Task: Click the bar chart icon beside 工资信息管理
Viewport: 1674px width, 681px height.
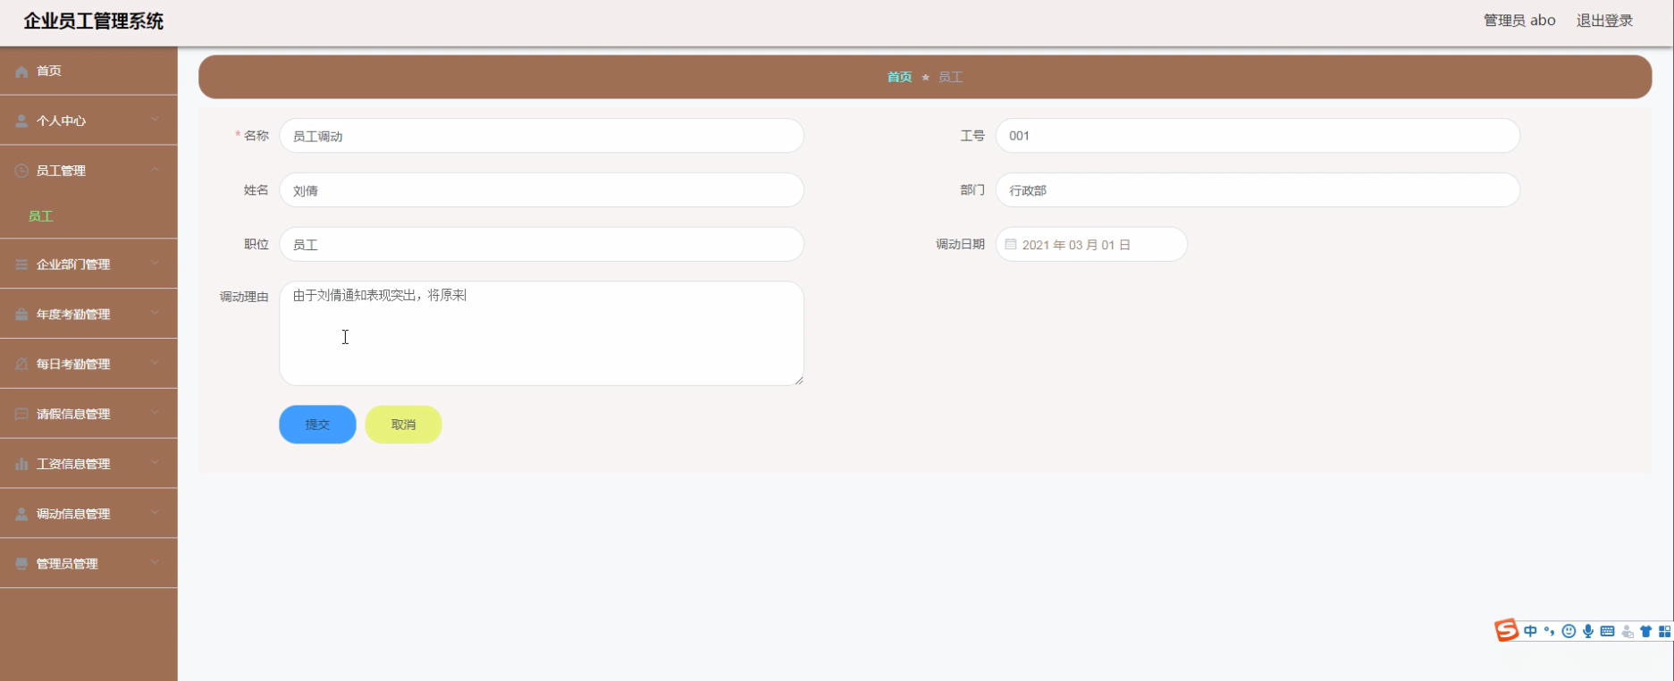Action: (x=21, y=464)
